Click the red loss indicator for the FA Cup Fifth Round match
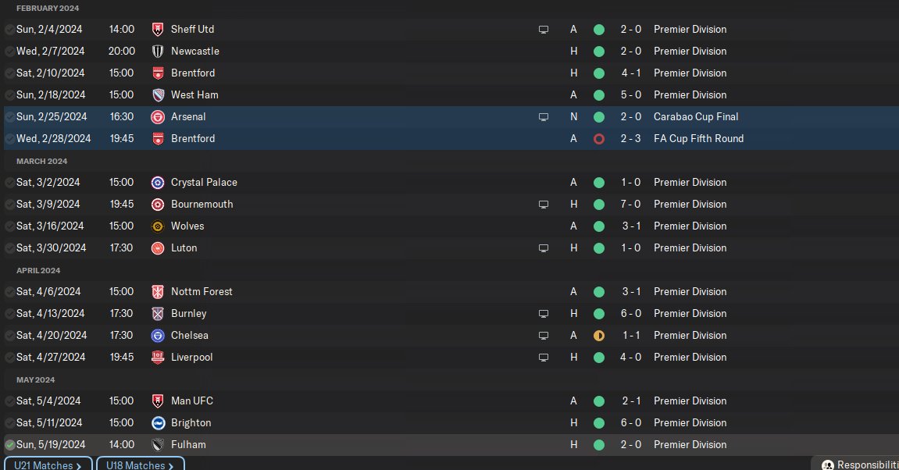This screenshot has width=899, height=470. point(599,139)
